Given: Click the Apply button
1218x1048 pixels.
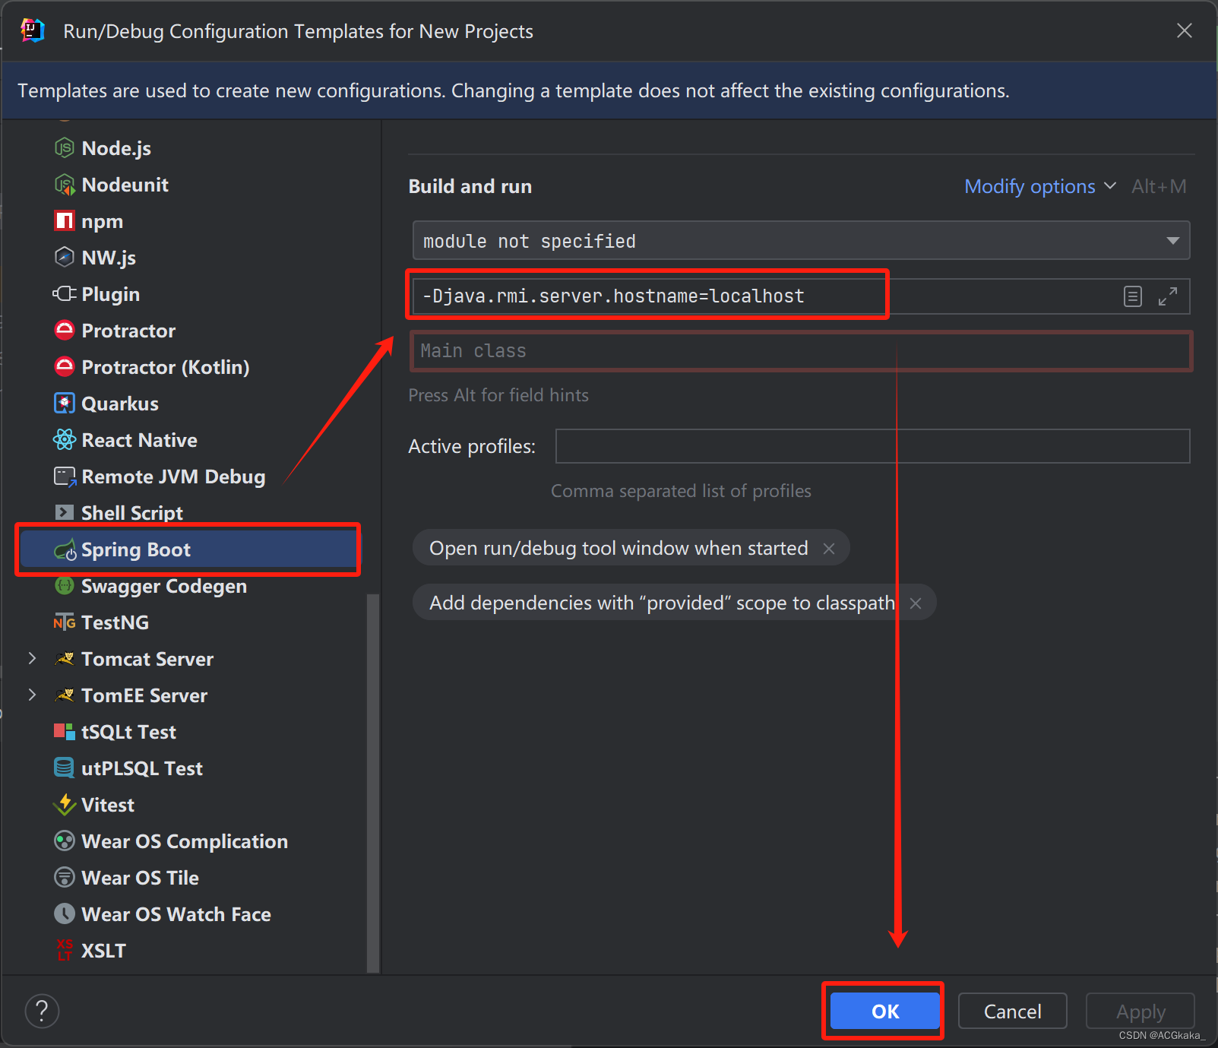Looking at the screenshot, I should (x=1140, y=1012).
